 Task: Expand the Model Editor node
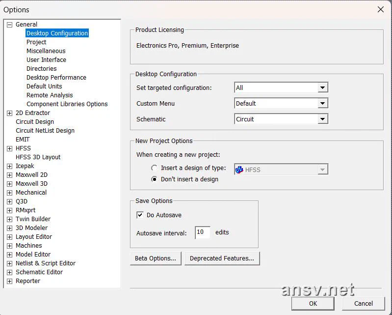(9, 255)
